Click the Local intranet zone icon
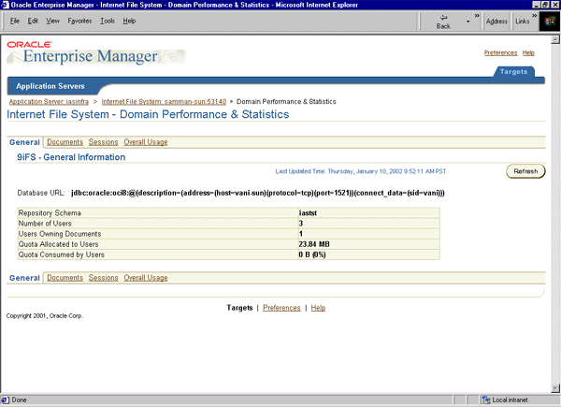The width and height of the screenshot is (561, 407). click(485, 400)
